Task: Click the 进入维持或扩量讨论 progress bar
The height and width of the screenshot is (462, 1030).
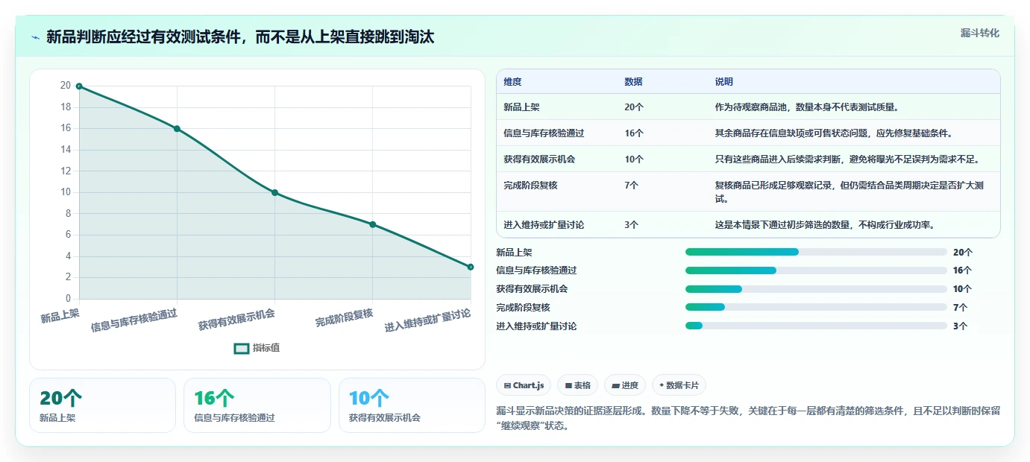Action: [x=816, y=326]
